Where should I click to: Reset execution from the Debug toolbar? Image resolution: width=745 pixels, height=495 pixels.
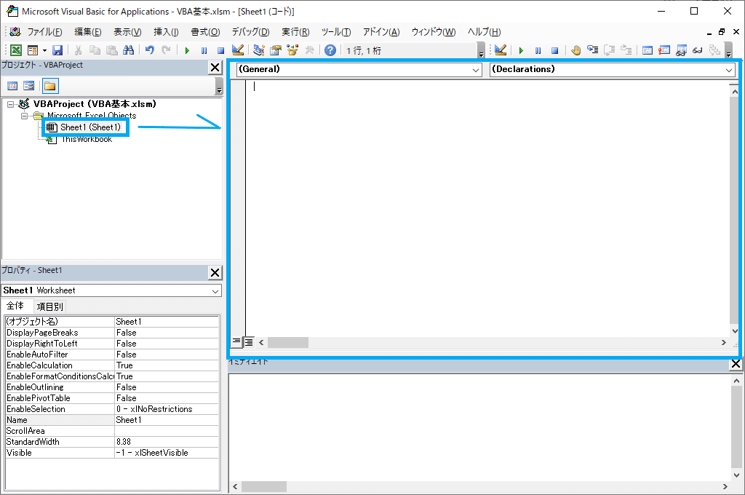click(554, 50)
